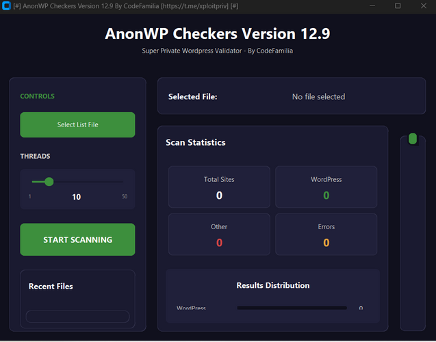This screenshot has height=342, width=436.
Task: Click the 'No file selected' text
Action: pos(319,96)
